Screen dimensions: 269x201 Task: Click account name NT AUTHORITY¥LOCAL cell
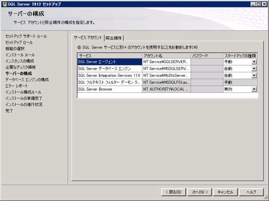166,89
